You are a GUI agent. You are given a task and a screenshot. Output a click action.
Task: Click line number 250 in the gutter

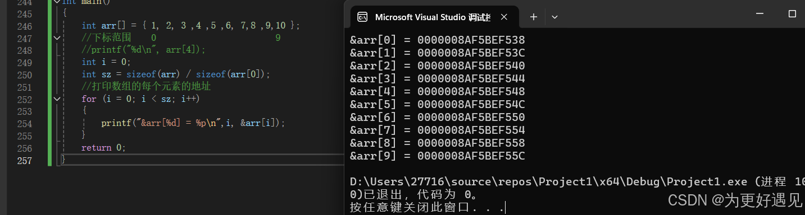[25, 74]
